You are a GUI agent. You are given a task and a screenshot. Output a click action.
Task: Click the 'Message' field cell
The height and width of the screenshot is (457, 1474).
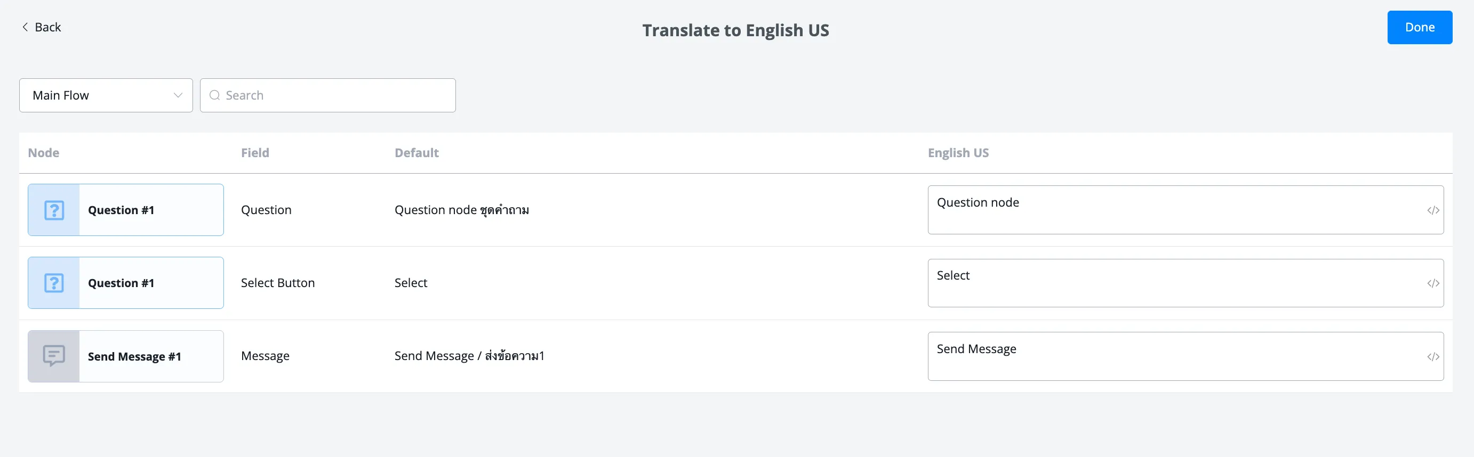click(x=265, y=356)
